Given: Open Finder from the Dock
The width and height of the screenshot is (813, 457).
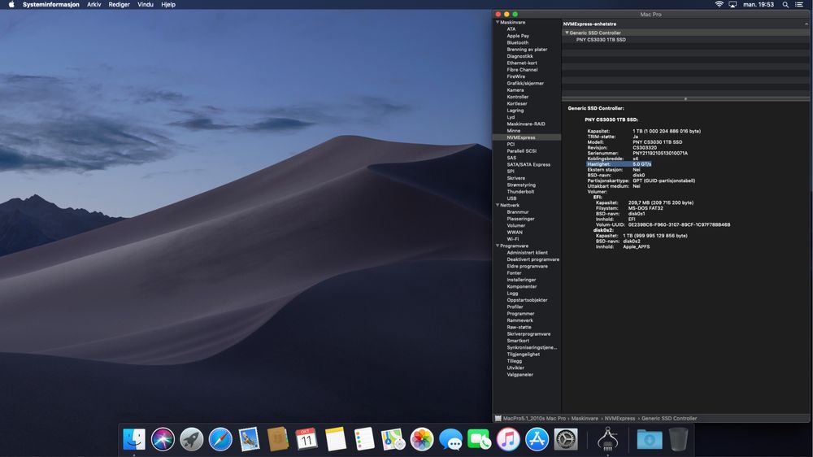Looking at the screenshot, I should click(x=134, y=439).
